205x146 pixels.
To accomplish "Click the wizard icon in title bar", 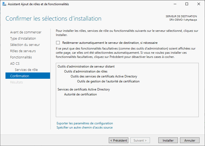I will pyautogui.click(x=4, y=4).
